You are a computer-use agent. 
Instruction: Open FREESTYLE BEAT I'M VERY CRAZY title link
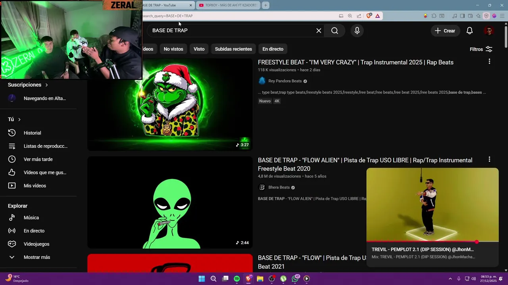[356, 62]
